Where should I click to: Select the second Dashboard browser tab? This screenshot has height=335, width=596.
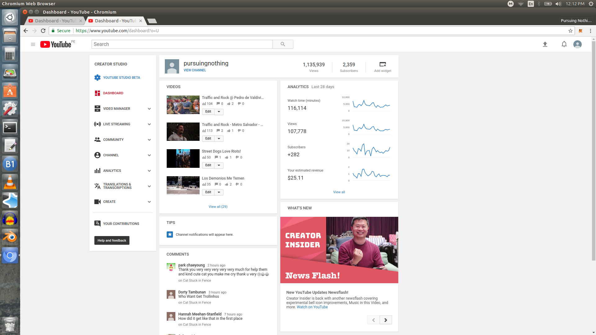115,21
